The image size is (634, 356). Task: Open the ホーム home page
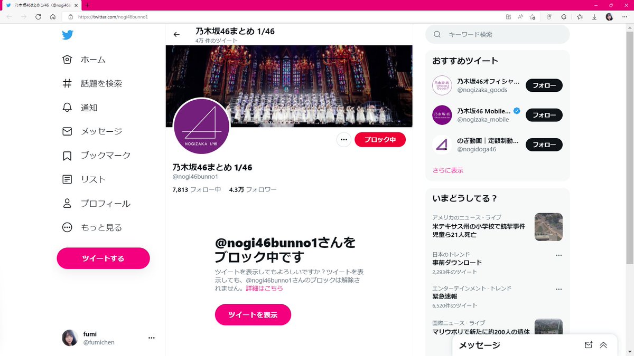click(x=85, y=60)
